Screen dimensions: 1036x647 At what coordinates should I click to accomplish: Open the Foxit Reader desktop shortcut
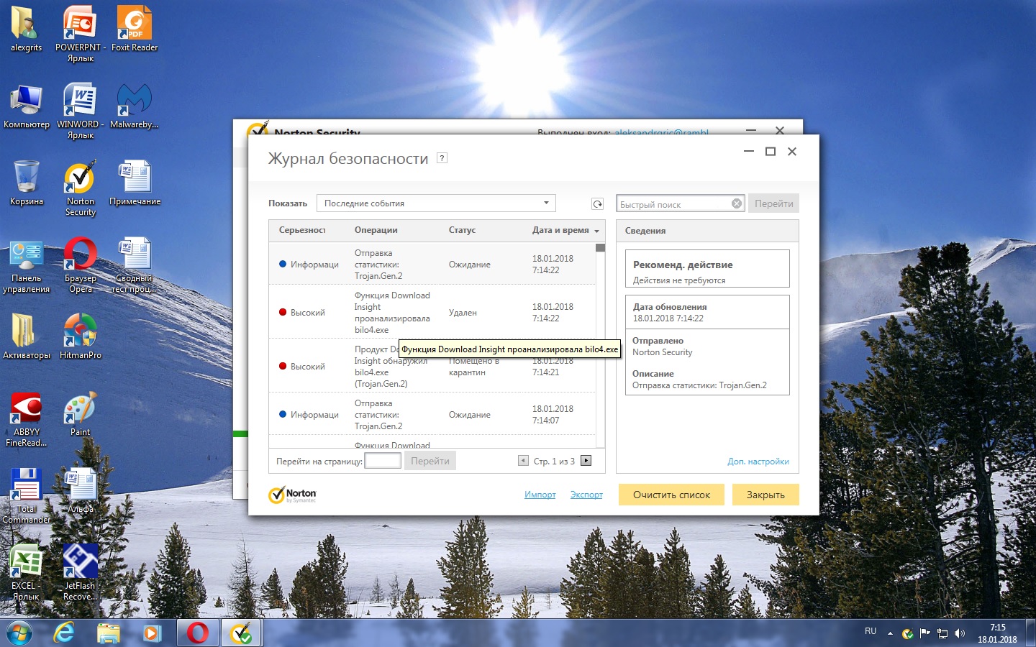pos(134,29)
